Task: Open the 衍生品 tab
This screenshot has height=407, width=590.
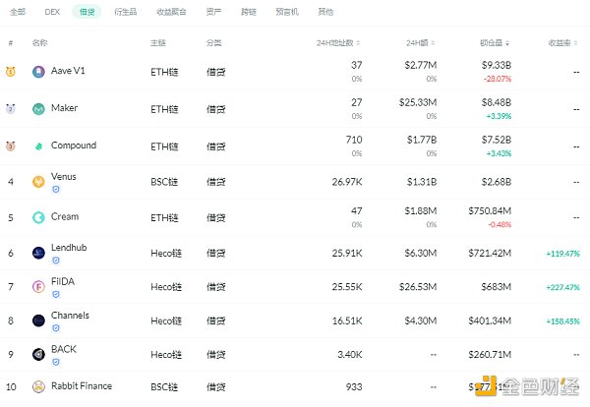Action: tap(125, 12)
